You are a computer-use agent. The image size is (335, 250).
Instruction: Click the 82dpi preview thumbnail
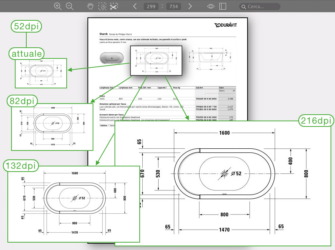(x=52, y=127)
